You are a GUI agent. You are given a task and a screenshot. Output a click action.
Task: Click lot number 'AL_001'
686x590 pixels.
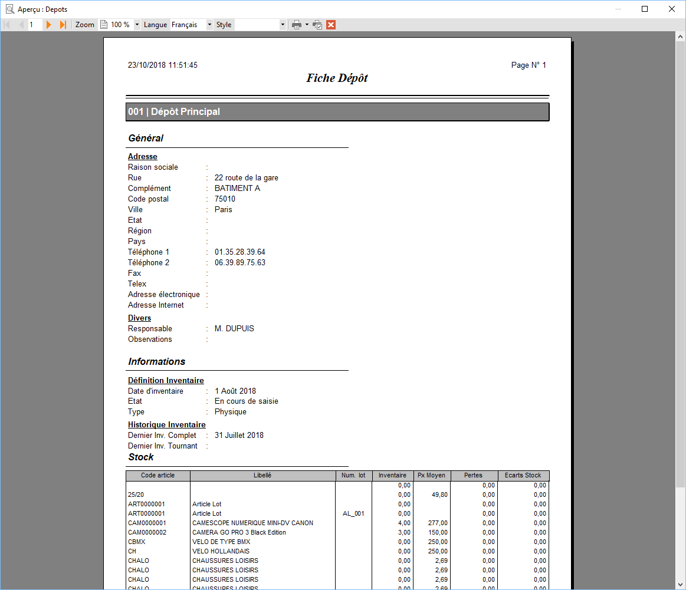(x=353, y=514)
